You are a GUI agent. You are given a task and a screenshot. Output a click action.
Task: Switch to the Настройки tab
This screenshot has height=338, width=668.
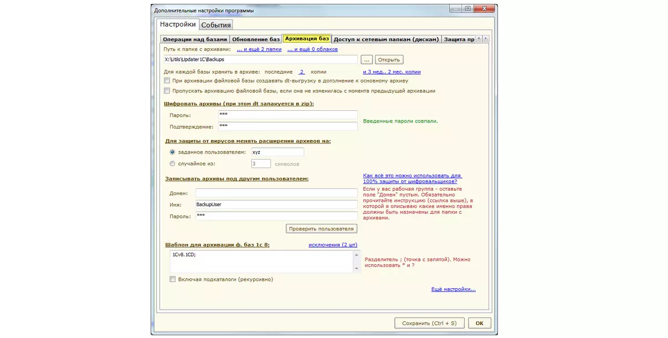pyautogui.click(x=177, y=24)
